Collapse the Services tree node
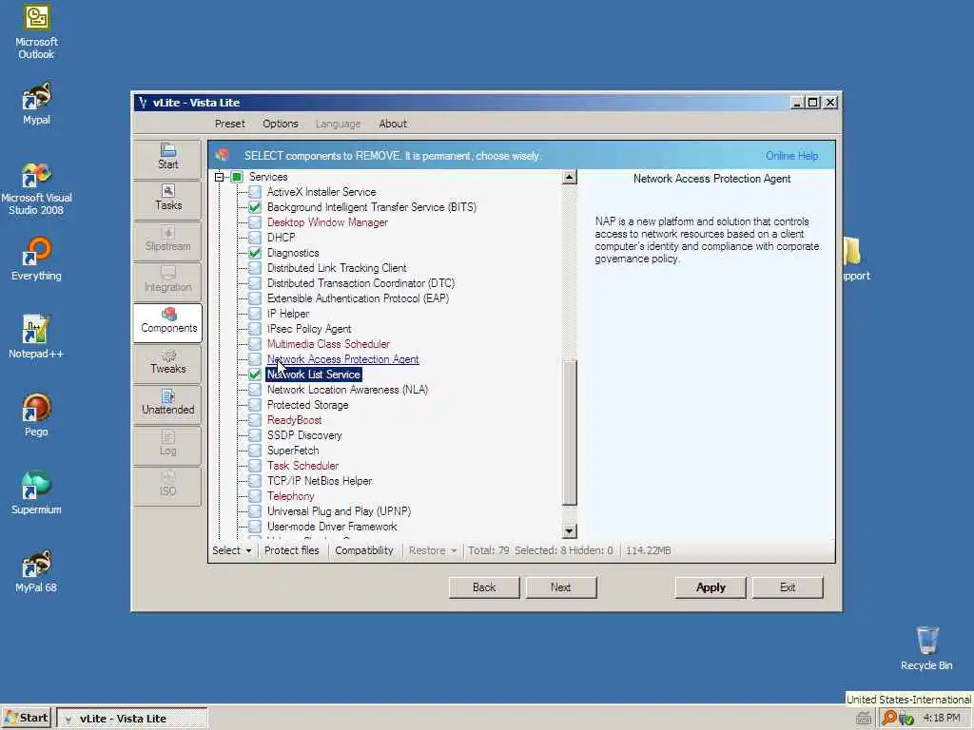The image size is (974, 730). [220, 177]
